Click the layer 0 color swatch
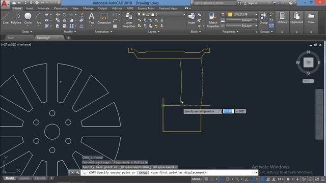This screenshot has width=326, height=183. (153, 15)
